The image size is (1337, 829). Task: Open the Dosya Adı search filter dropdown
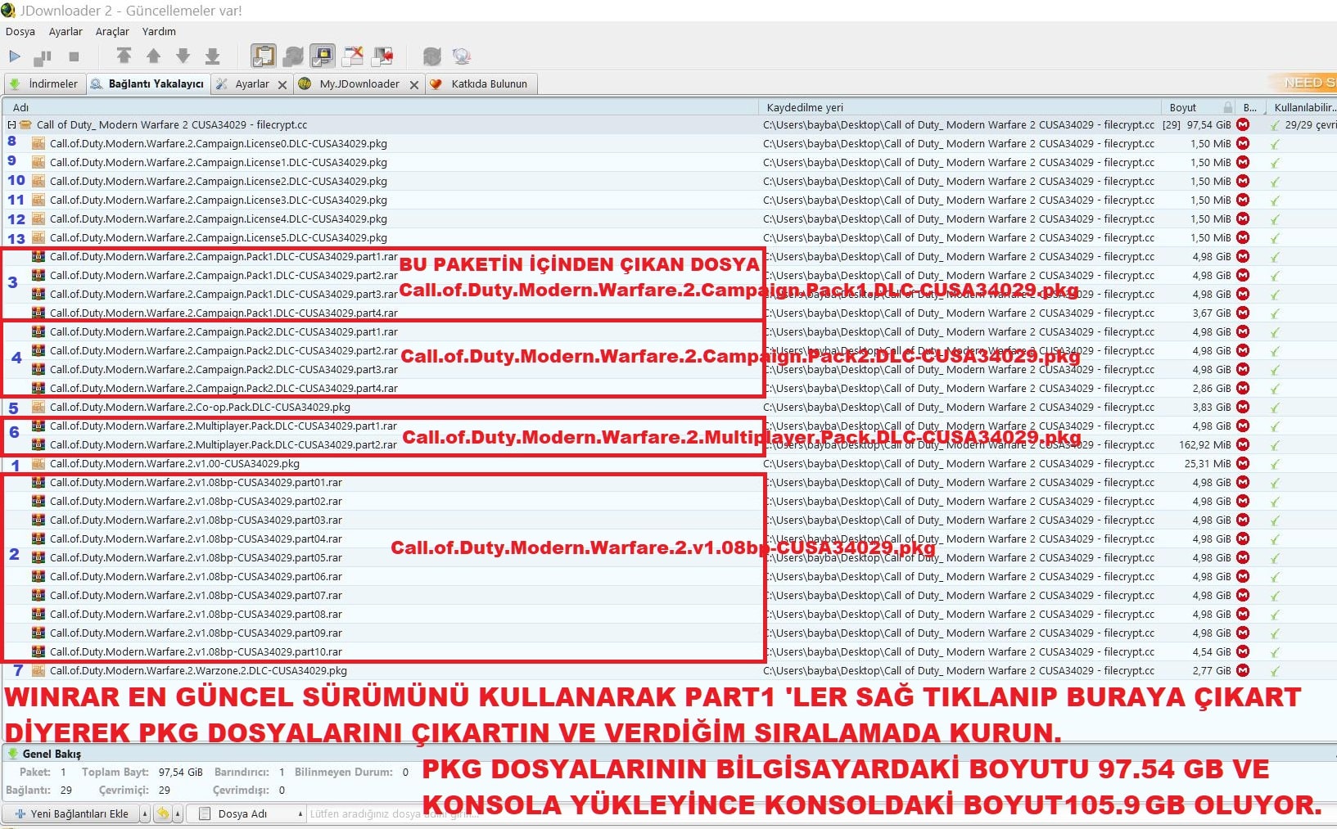coord(300,813)
